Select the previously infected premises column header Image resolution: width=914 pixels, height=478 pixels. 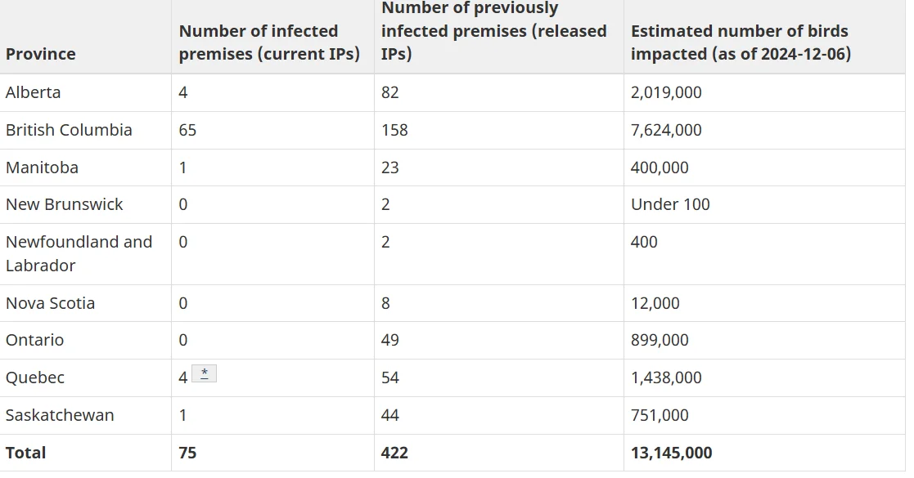pyautogui.click(x=494, y=31)
